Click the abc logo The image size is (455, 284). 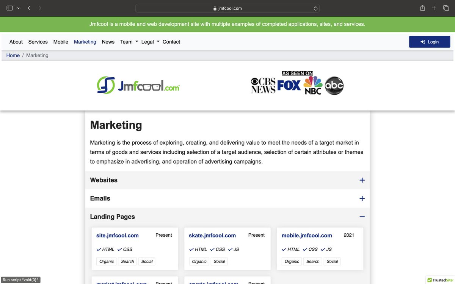(x=334, y=86)
